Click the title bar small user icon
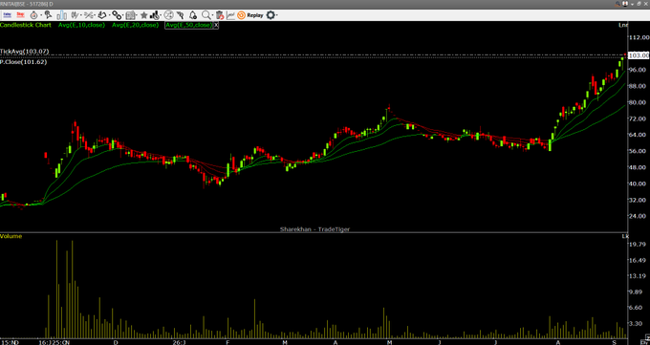 618,4
